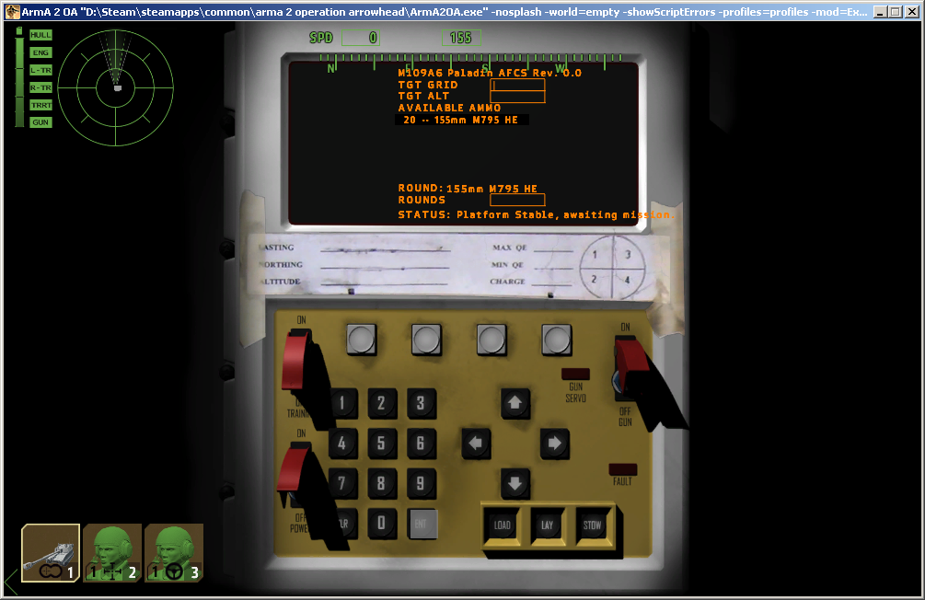Click the N marker on the compass strip
Viewport: 925px width, 600px height.
click(331, 69)
